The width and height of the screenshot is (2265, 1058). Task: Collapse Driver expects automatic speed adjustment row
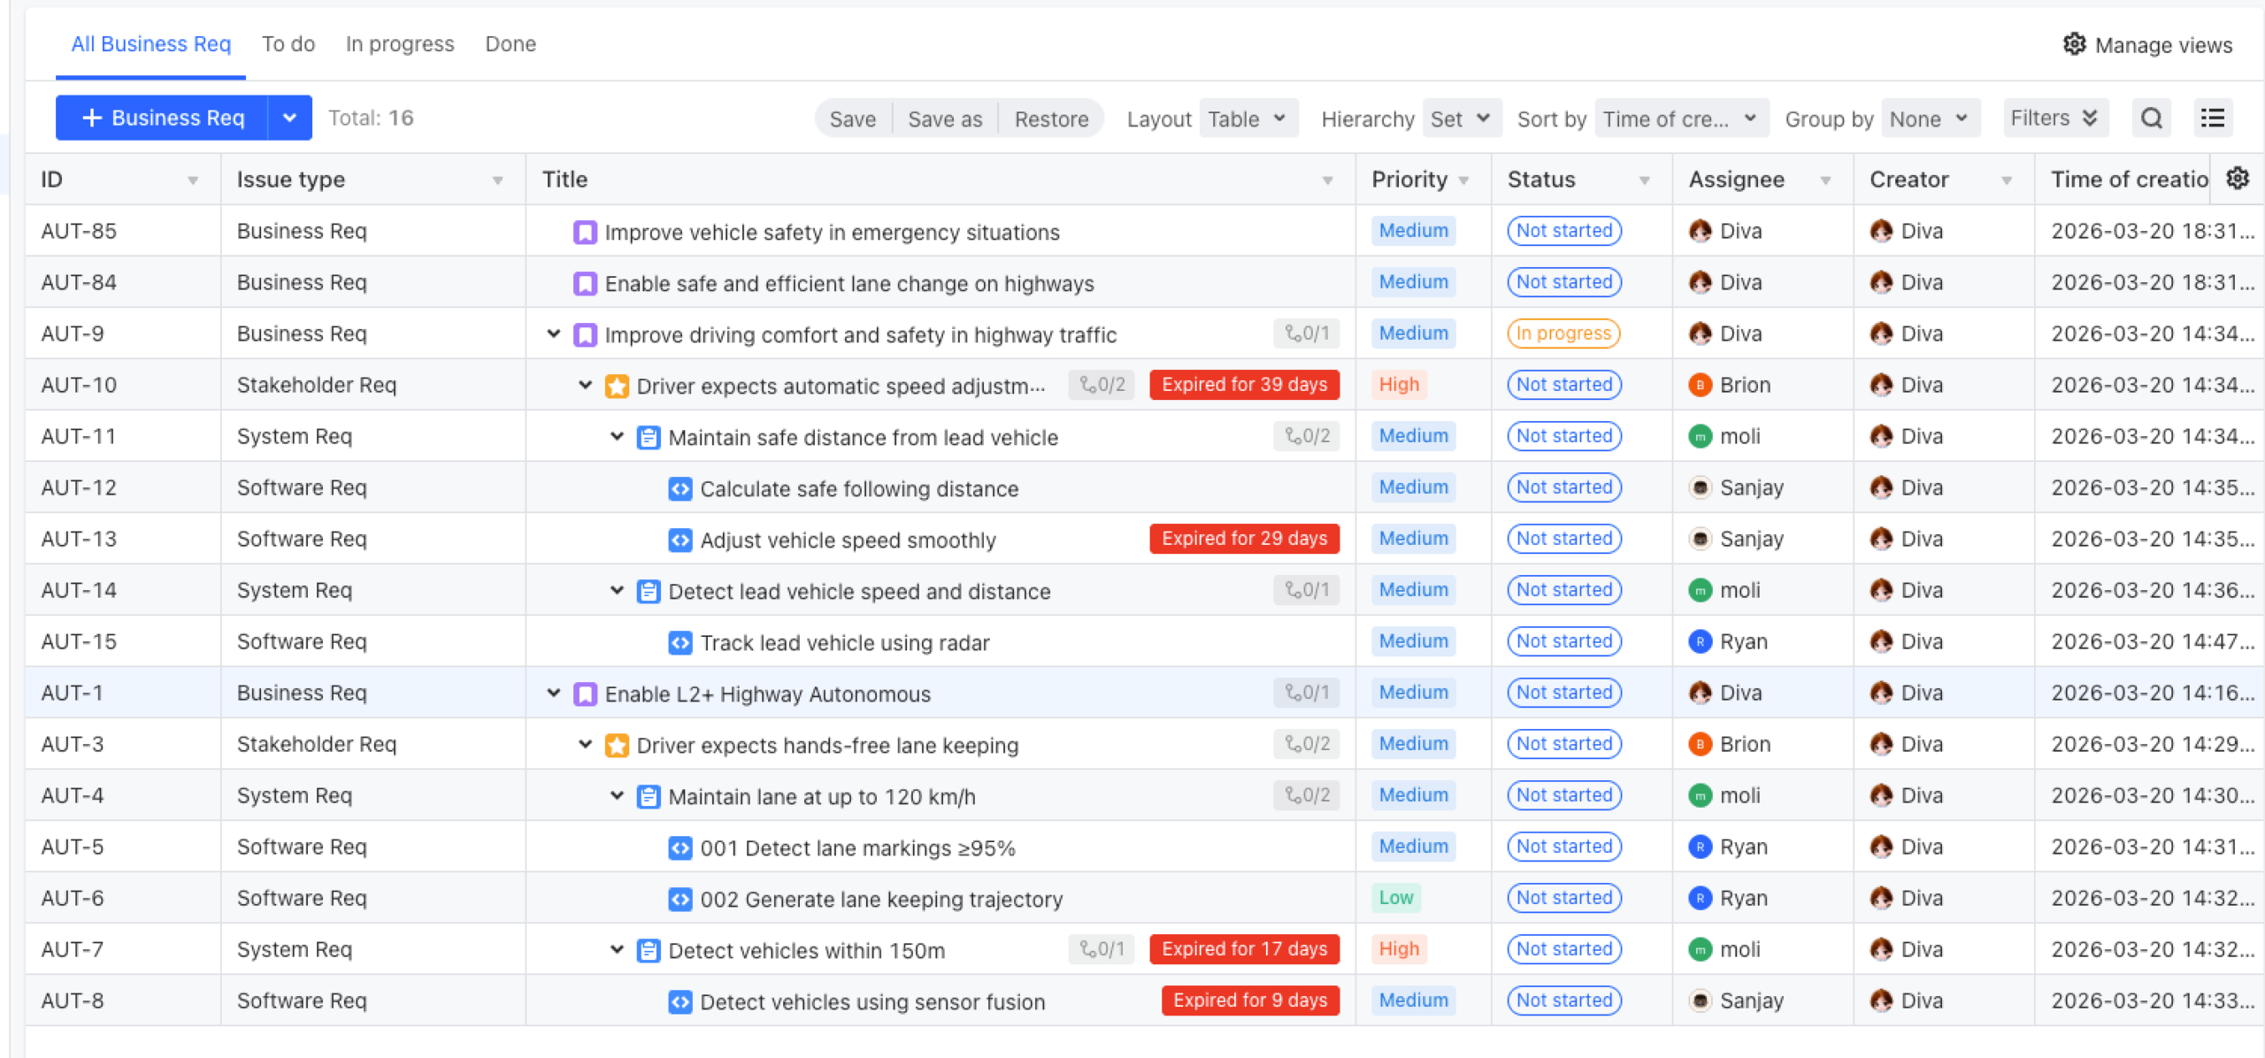[586, 386]
